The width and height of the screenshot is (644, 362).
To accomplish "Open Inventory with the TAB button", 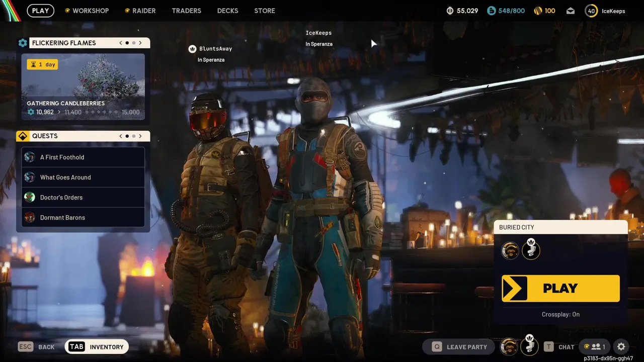I will (97, 347).
